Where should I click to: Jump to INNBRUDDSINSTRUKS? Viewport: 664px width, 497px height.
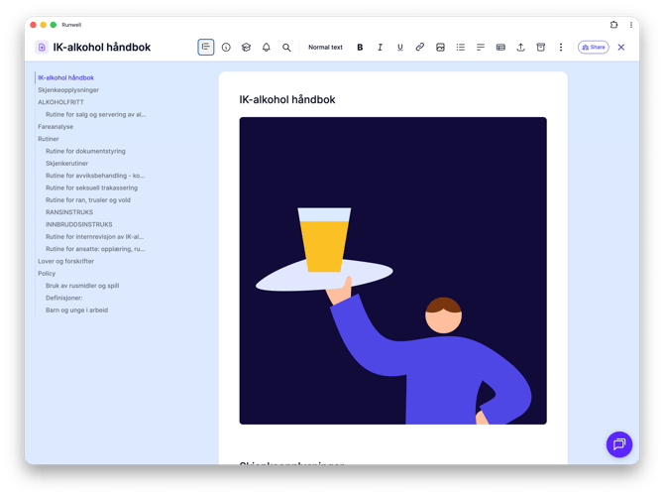[78, 225]
